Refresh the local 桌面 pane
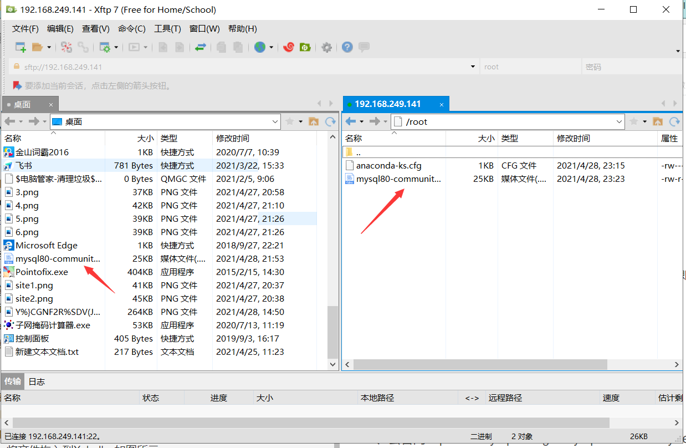 tap(331, 121)
